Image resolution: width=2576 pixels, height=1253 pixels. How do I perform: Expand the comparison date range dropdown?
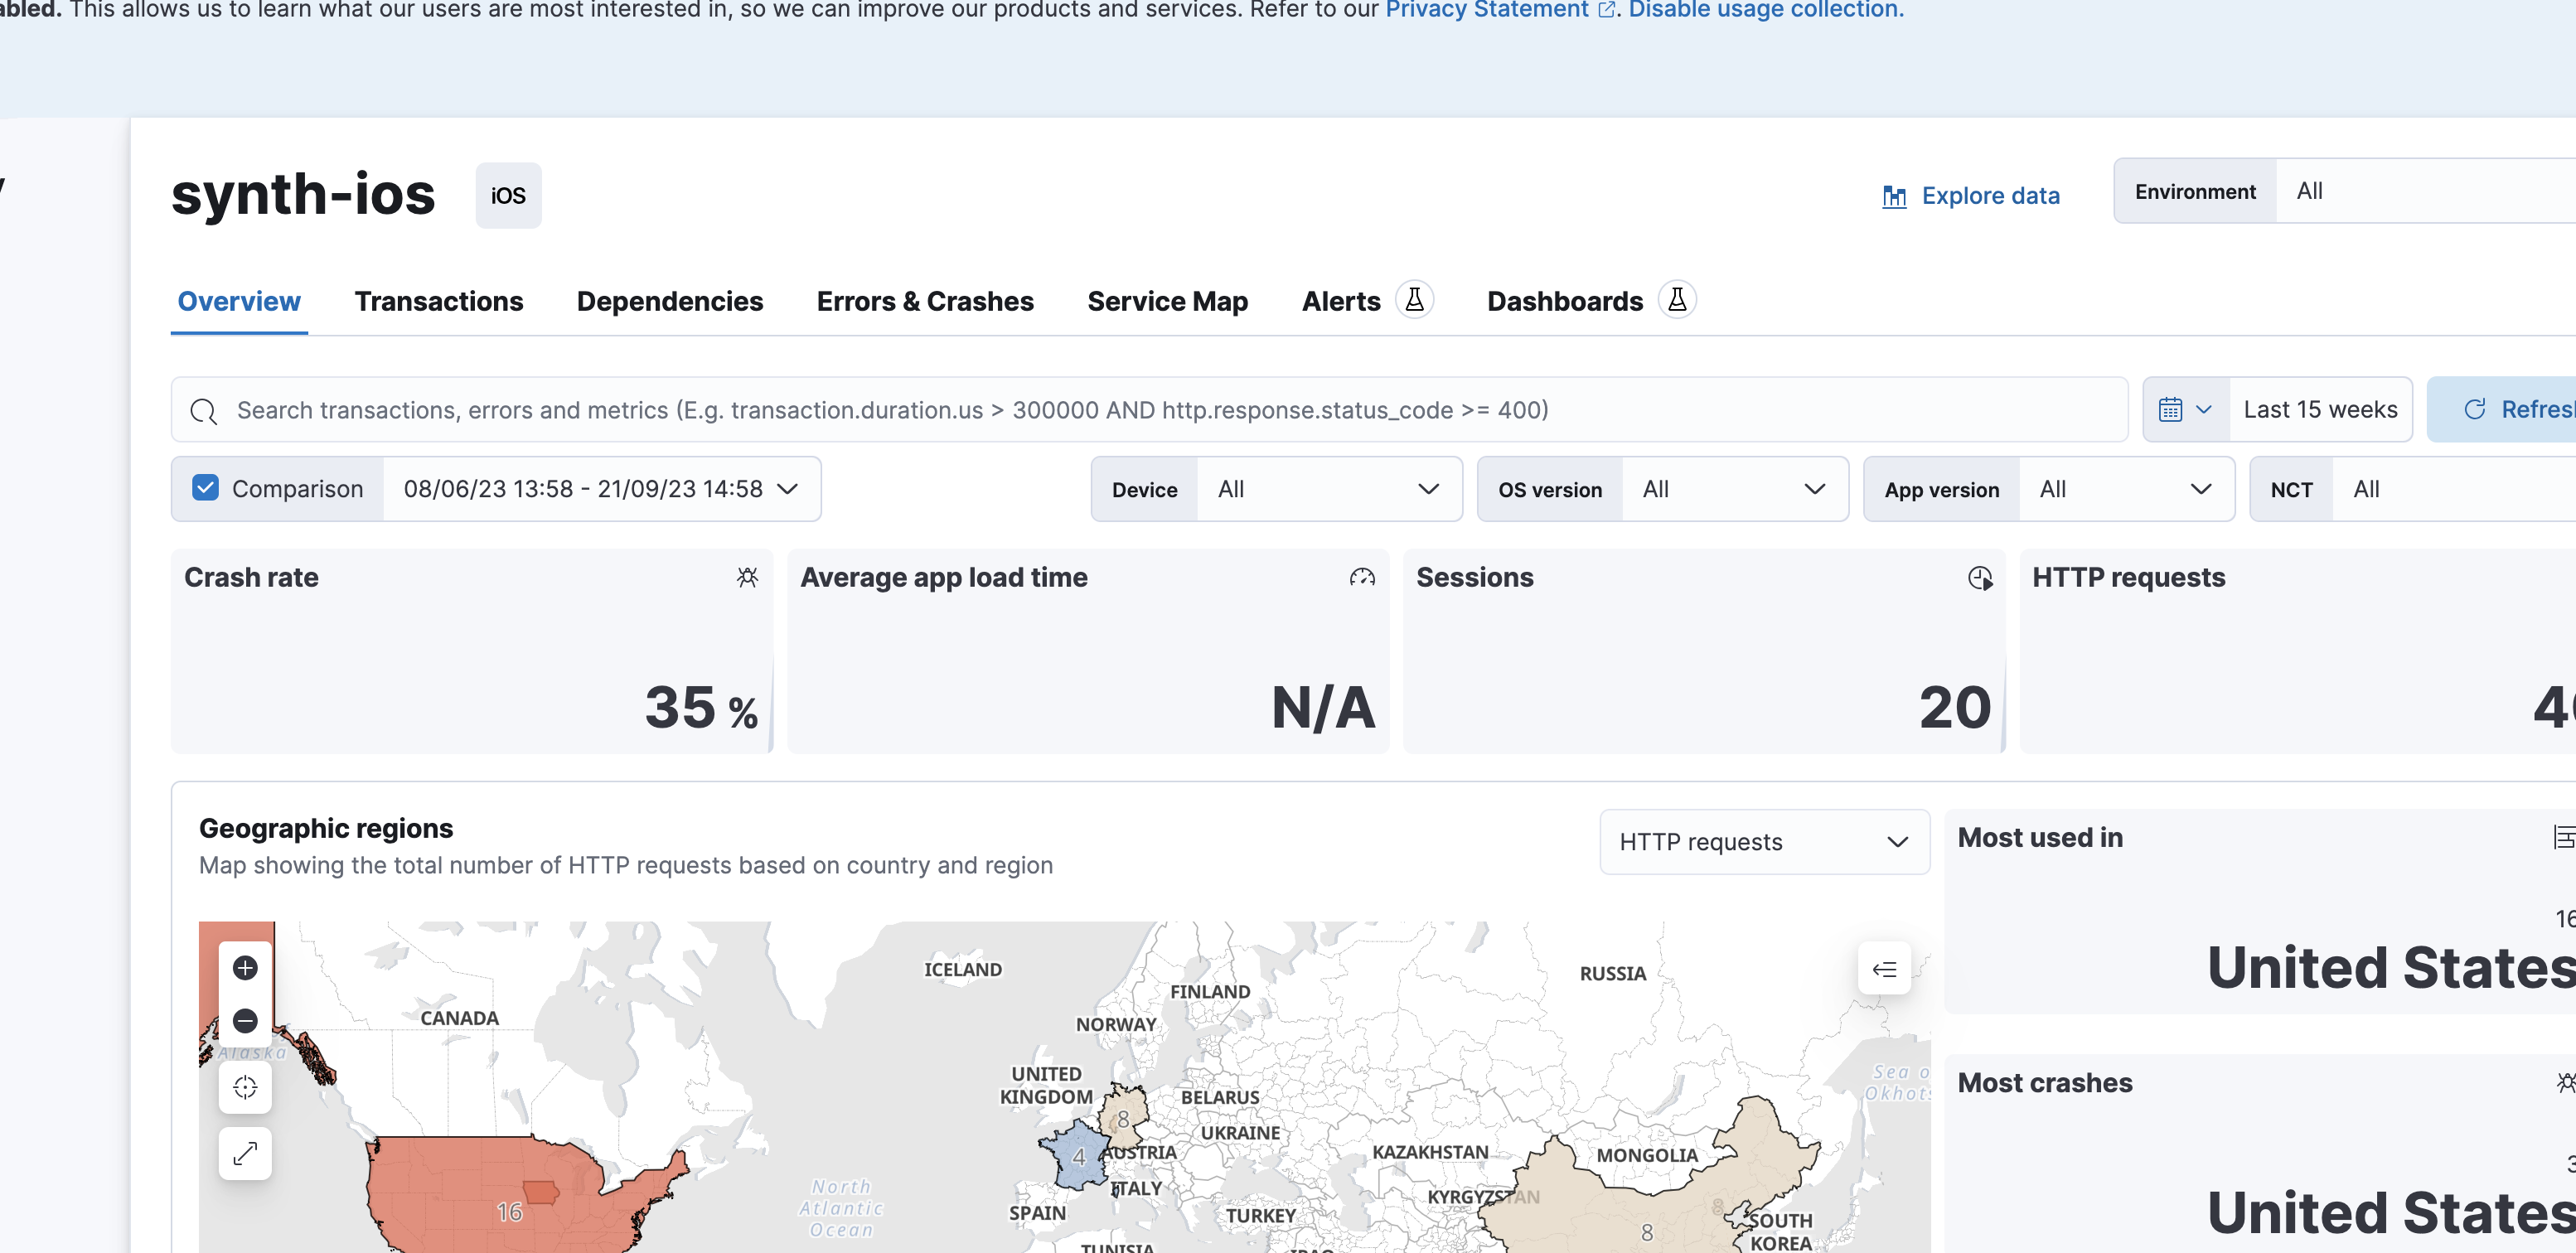(601, 489)
